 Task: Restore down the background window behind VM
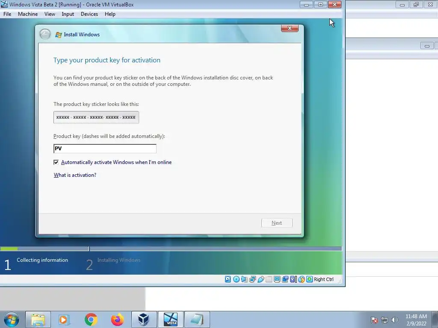pos(416,4)
